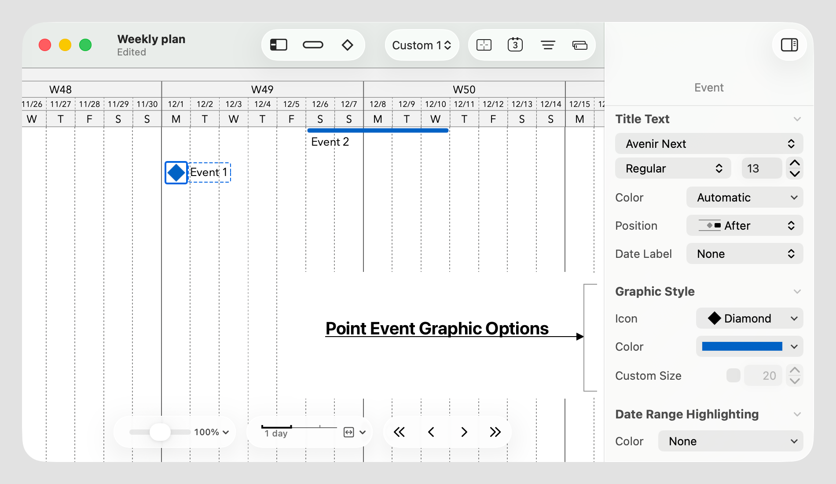Click the fit-timeline-to-window icon
836x484 pixels.
[348, 432]
